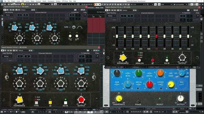This screenshot has width=204, height=114.
Task: Open Input Routing Stereo dropdown in AQ550b window
Action: click(7, 56)
